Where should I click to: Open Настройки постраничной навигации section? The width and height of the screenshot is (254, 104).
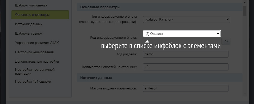click(35, 71)
